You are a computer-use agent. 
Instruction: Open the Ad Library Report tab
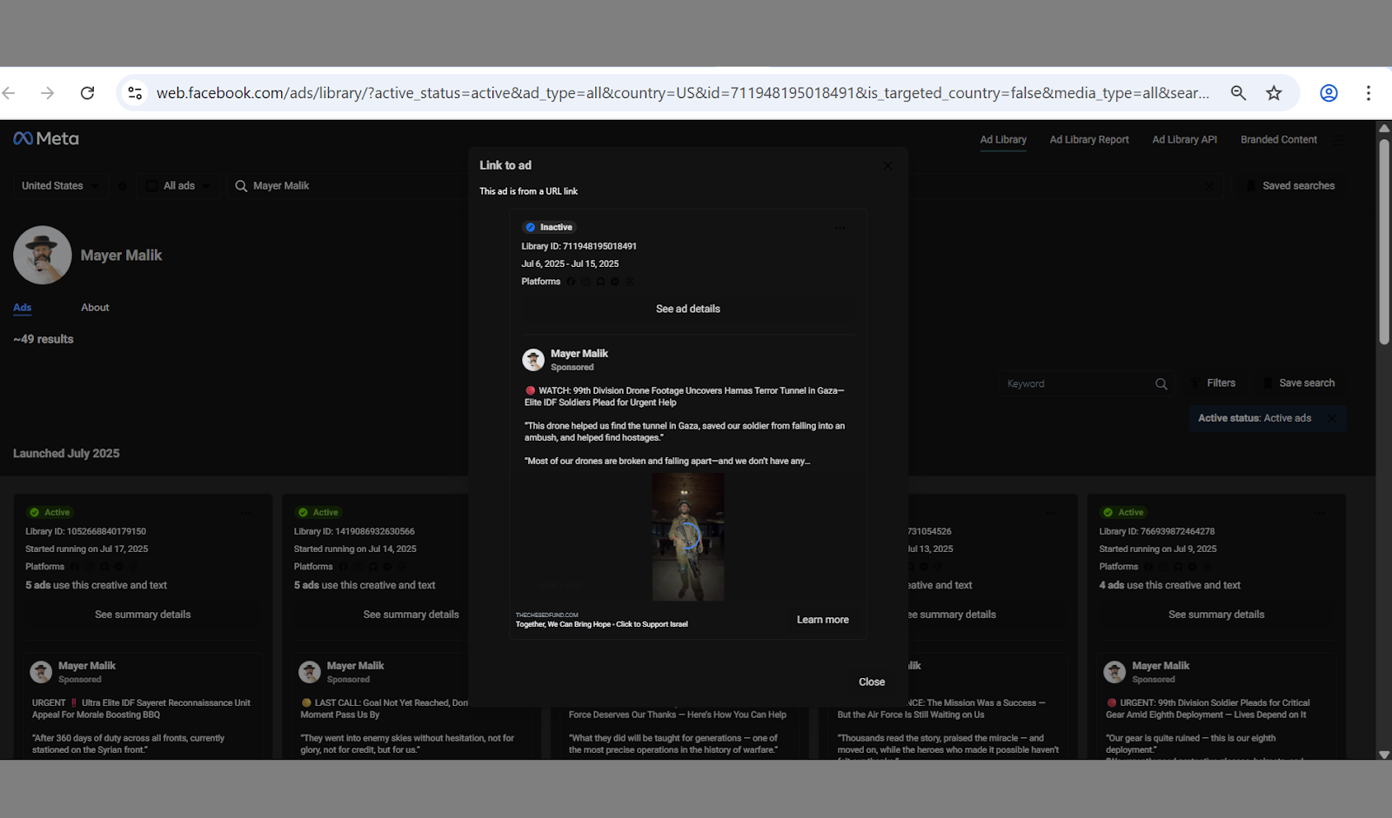coord(1089,139)
